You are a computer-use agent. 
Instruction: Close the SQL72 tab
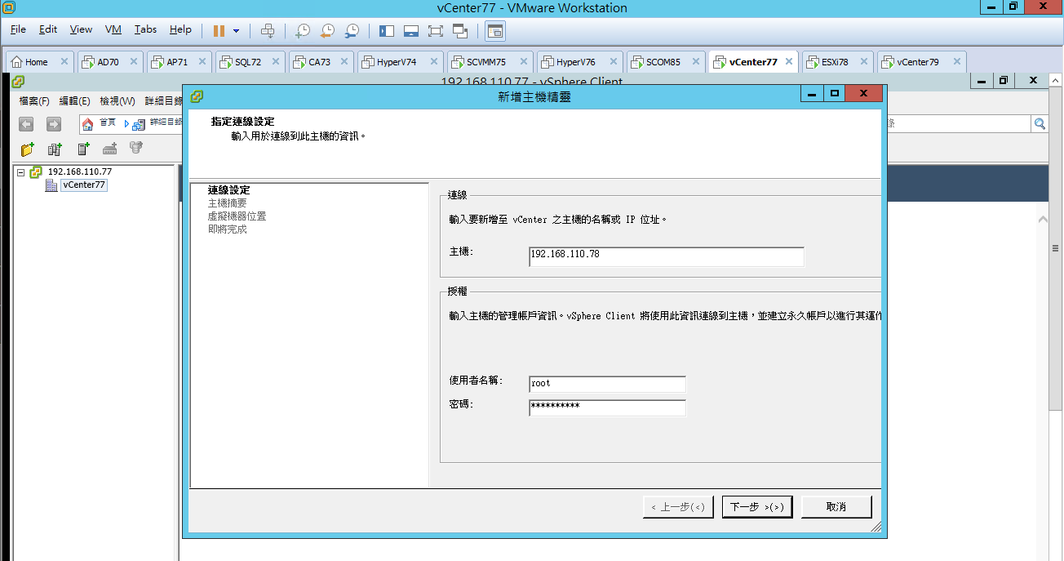point(276,61)
